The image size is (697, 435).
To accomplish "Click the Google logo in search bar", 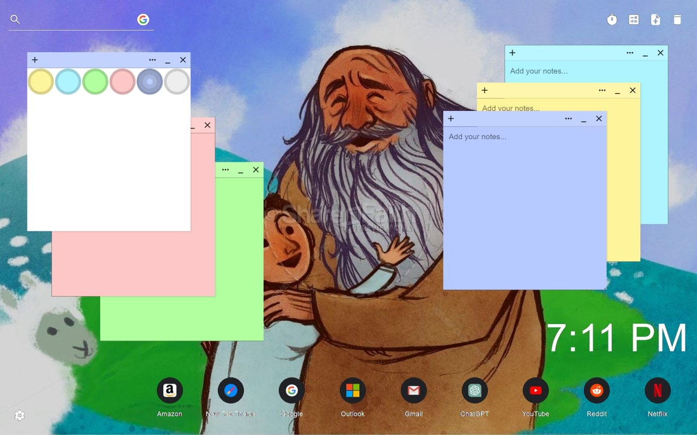I will tap(143, 20).
